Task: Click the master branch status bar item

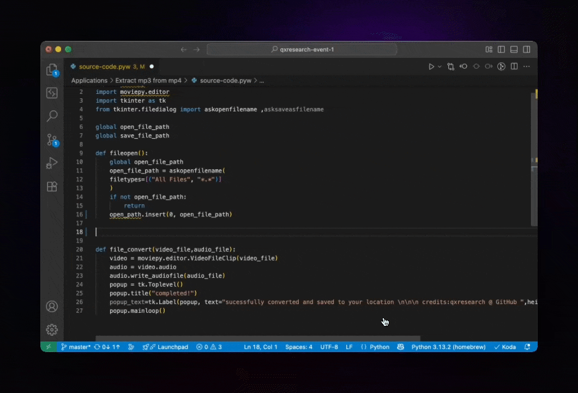Action: [76, 347]
